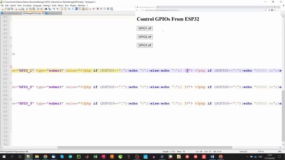Viewport: 285px width, 160px height.
Task: Click the Redo toolbar icon
Action: pyautogui.click(x=41, y=9)
